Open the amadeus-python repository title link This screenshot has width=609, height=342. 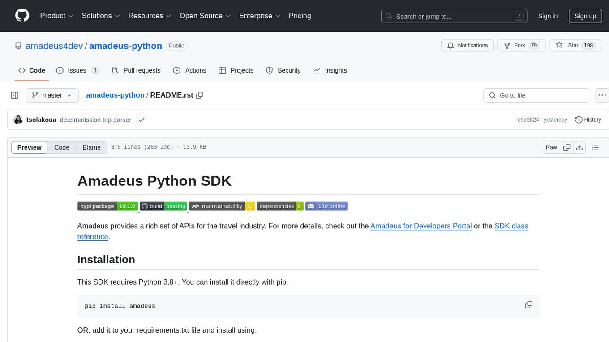(125, 46)
